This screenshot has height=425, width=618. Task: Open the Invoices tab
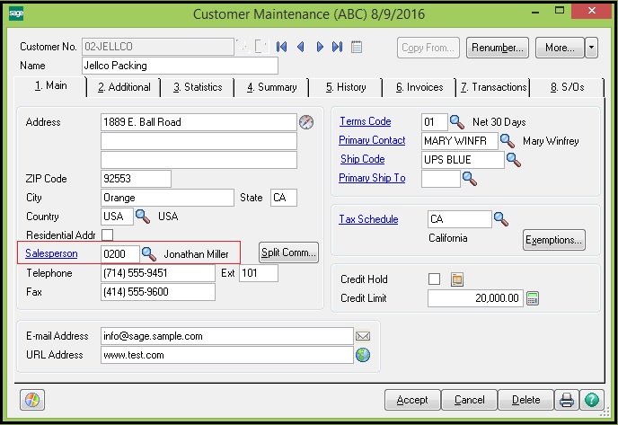[419, 87]
